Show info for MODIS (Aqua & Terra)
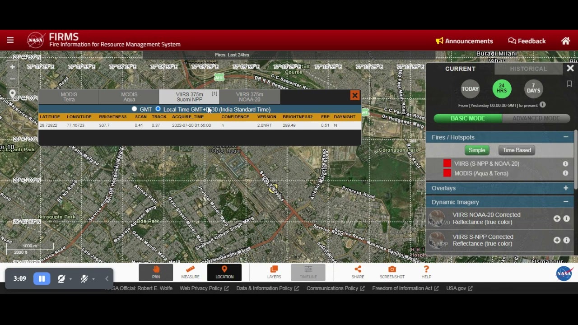Image resolution: width=578 pixels, height=325 pixels. point(565,173)
